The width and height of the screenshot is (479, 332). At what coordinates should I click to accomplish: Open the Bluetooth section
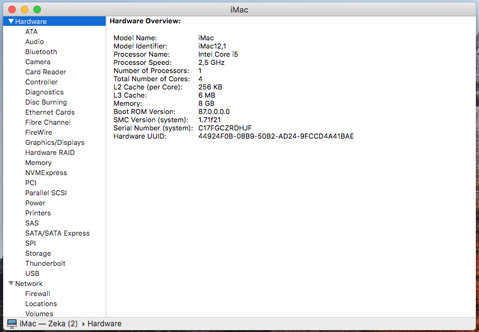[x=41, y=52]
